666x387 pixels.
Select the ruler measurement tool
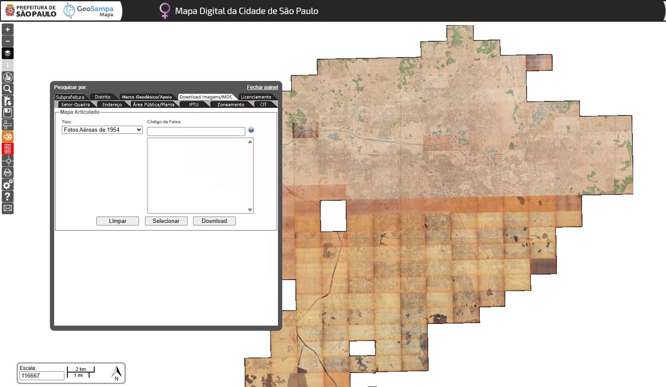tap(8, 125)
